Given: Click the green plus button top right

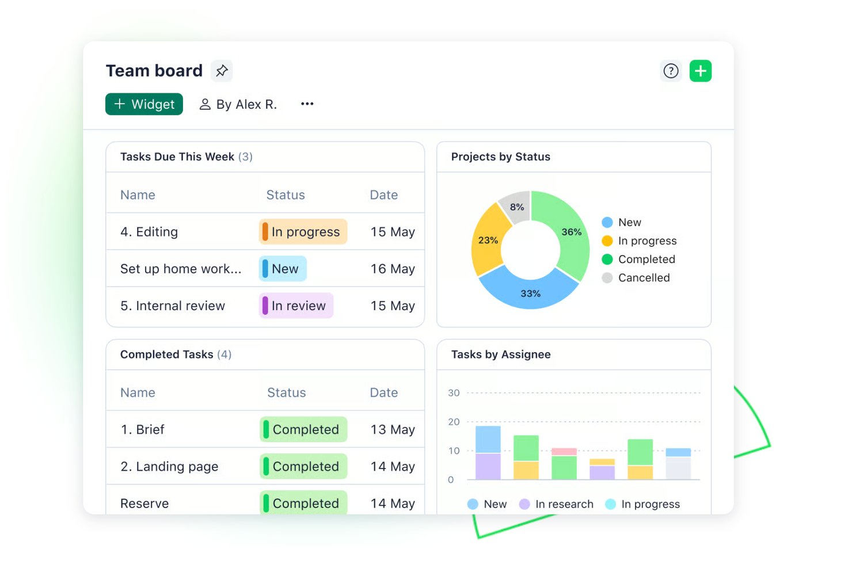Looking at the screenshot, I should (701, 71).
